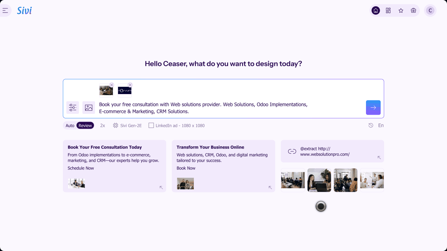This screenshot has height=251, width=447.
Task: Select the Transform Your Business Online suggestion
Action: [223, 166]
